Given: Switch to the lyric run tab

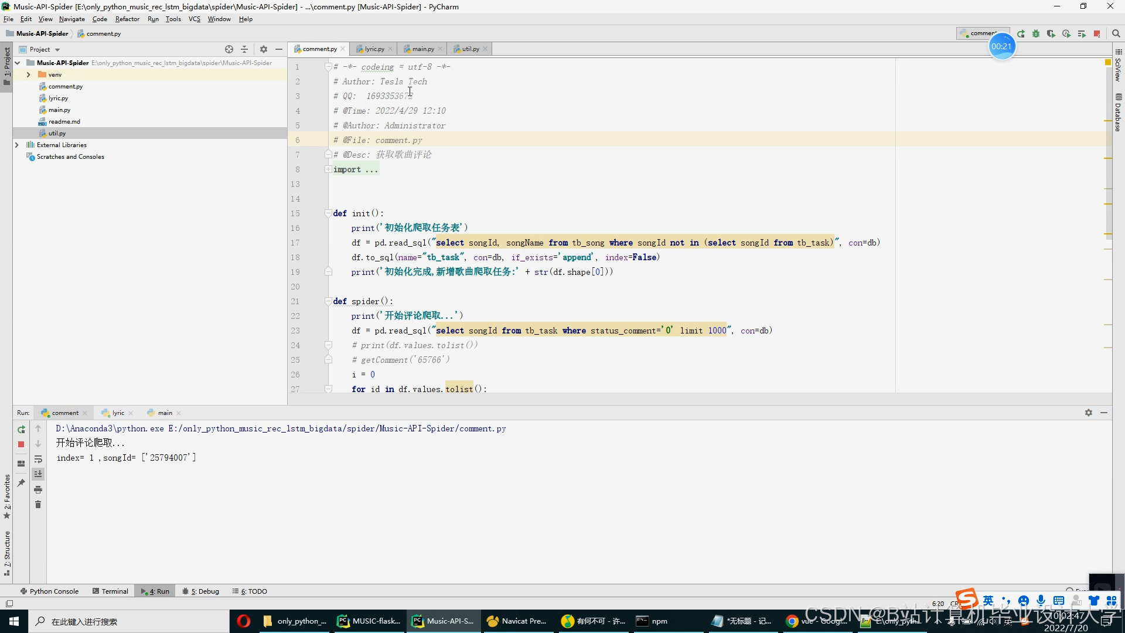Looking at the screenshot, I should [118, 413].
